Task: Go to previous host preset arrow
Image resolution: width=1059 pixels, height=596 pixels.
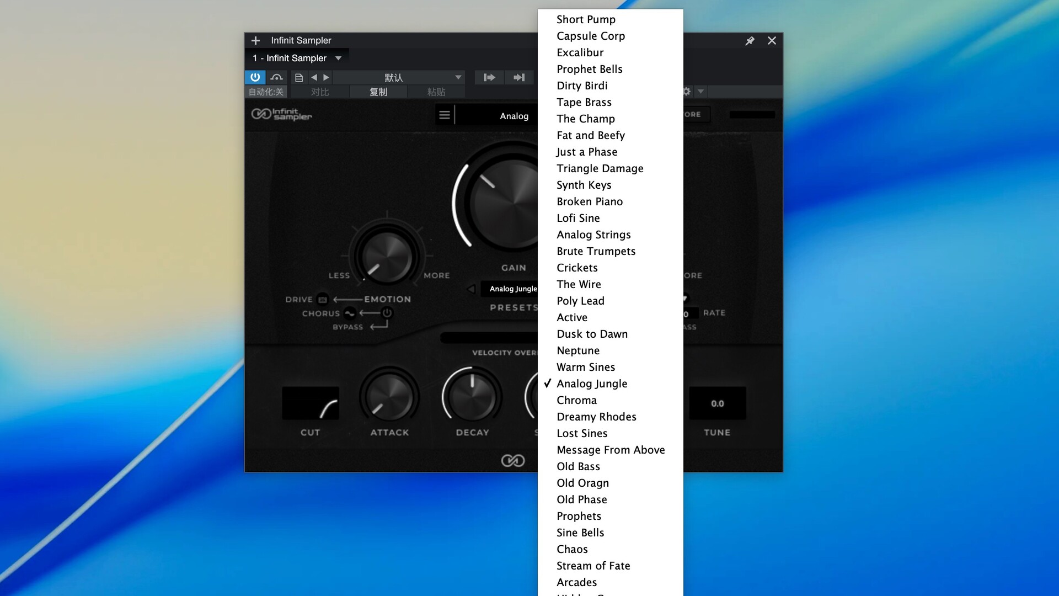Action: pyautogui.click(x=314, y=77)
